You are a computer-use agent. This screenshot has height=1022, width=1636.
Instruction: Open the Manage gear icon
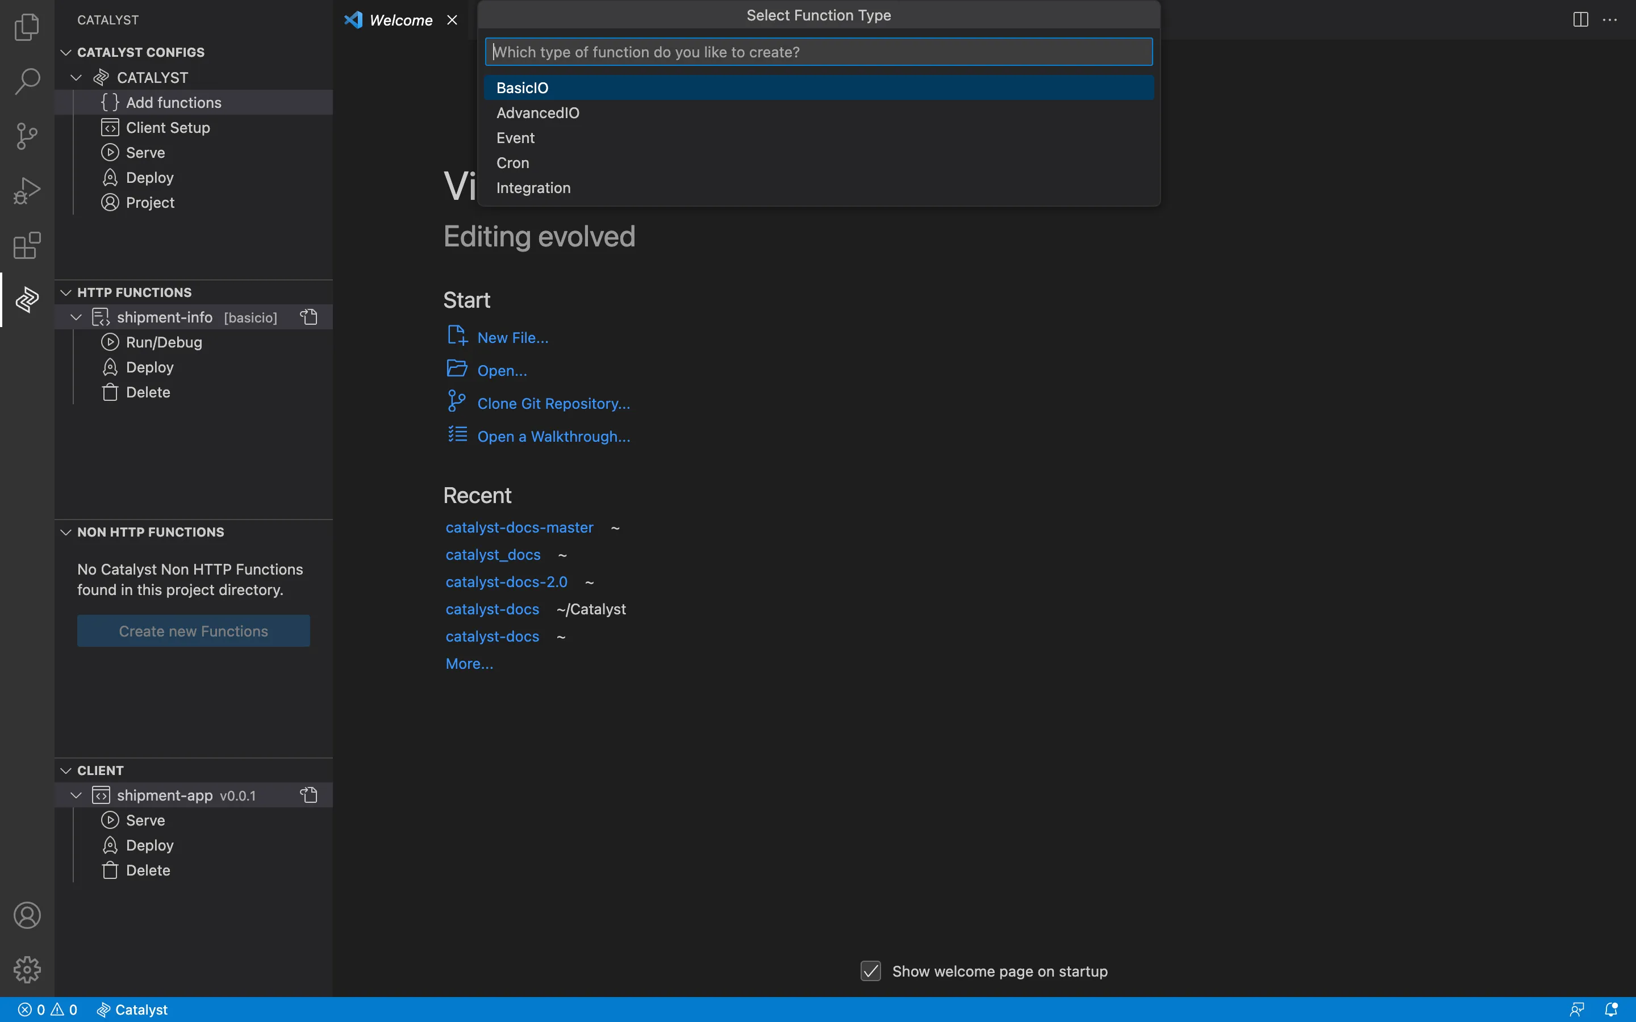pos(27,969)
